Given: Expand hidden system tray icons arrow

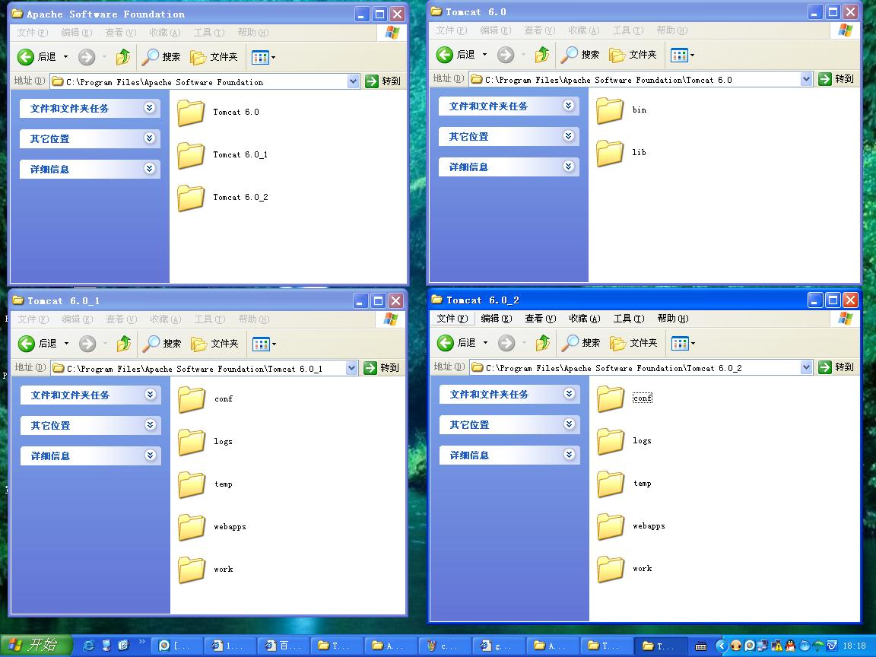Looking at the screenshot, I should (x=721, y=646).
